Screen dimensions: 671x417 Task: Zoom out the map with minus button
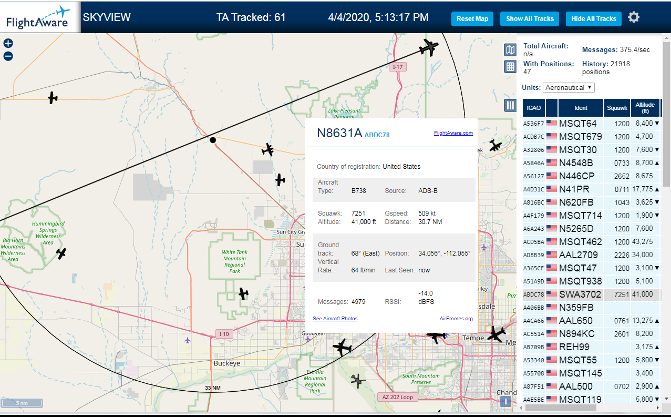tap(8, 56)
